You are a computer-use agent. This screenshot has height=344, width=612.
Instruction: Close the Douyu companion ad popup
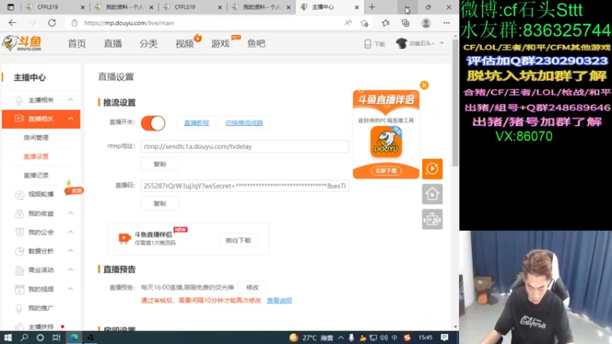coord(425,85)
